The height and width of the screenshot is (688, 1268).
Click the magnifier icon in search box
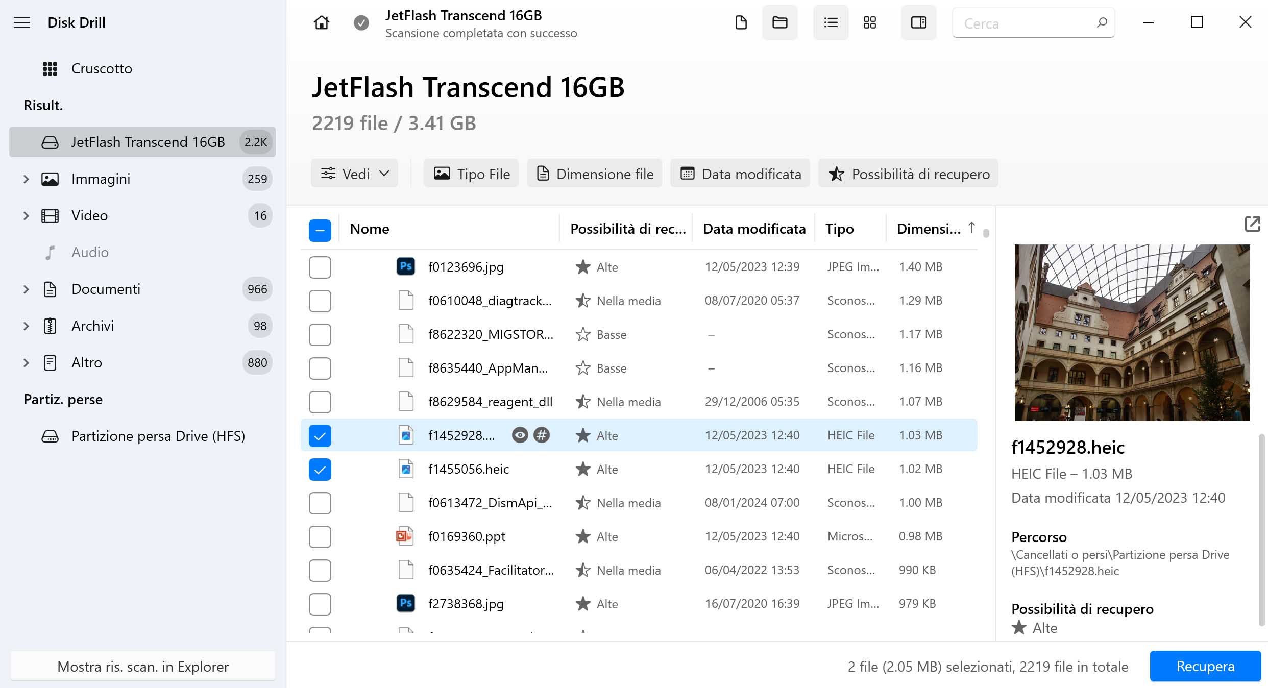tap(1102, 22)
